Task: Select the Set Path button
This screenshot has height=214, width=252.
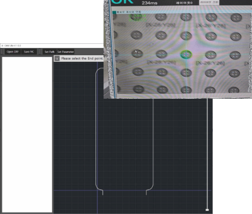Action: [49, 52]
